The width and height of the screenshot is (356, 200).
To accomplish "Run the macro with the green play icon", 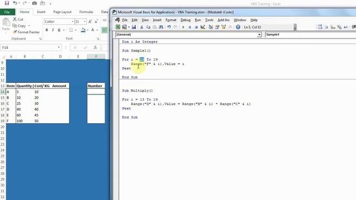I will coord(183,27).
